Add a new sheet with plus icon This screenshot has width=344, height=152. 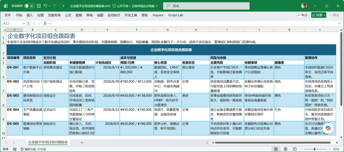pyautogui.click(x=82, y=142)
